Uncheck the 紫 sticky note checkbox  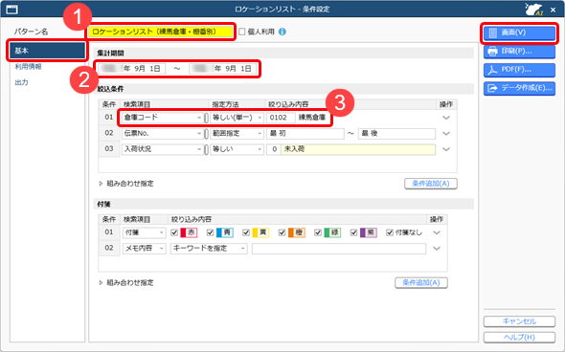click(353, 232)
